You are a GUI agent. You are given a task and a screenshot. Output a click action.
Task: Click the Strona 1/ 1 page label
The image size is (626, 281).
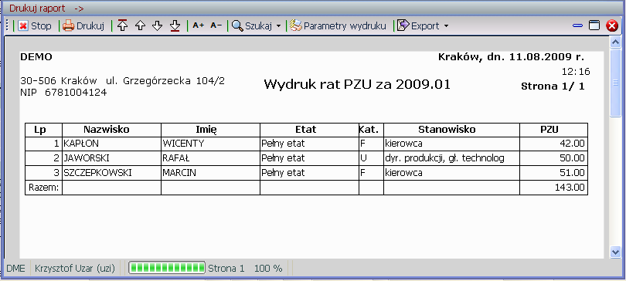click(553, 86)
